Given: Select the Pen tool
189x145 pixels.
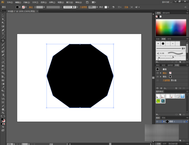Looking at the screenshot, I should [3, 30].
